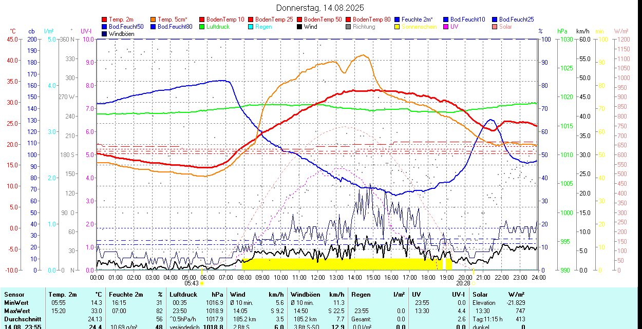Click the dark Windböen legend square
The width and height of the screenshot is (642, 329).
(x=105, y=34)
